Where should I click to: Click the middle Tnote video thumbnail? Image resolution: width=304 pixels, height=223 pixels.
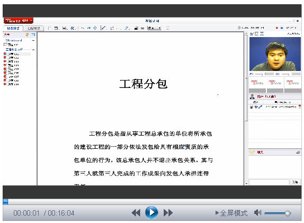(275, 85)
